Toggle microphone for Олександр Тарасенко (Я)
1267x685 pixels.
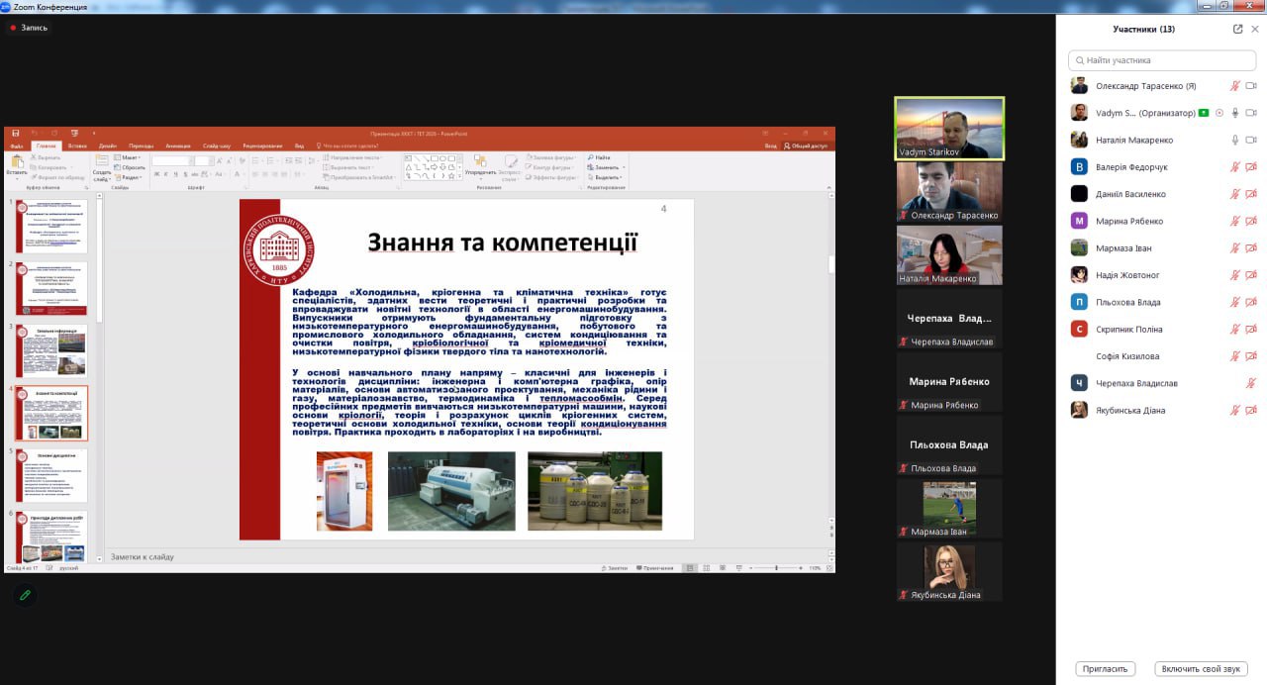click(1234, 86)
